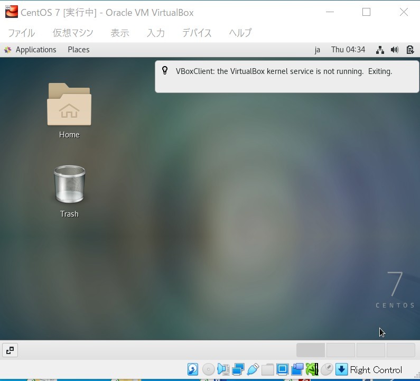420x381 pixels.
Task: Open the audio status icon
Action: (223, 369)
